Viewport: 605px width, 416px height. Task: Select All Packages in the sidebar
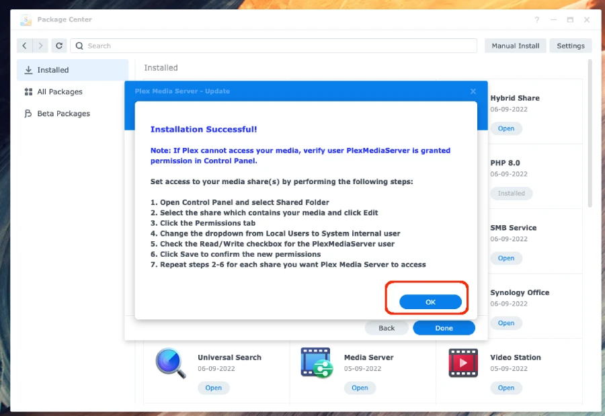[x=73, y=92]
